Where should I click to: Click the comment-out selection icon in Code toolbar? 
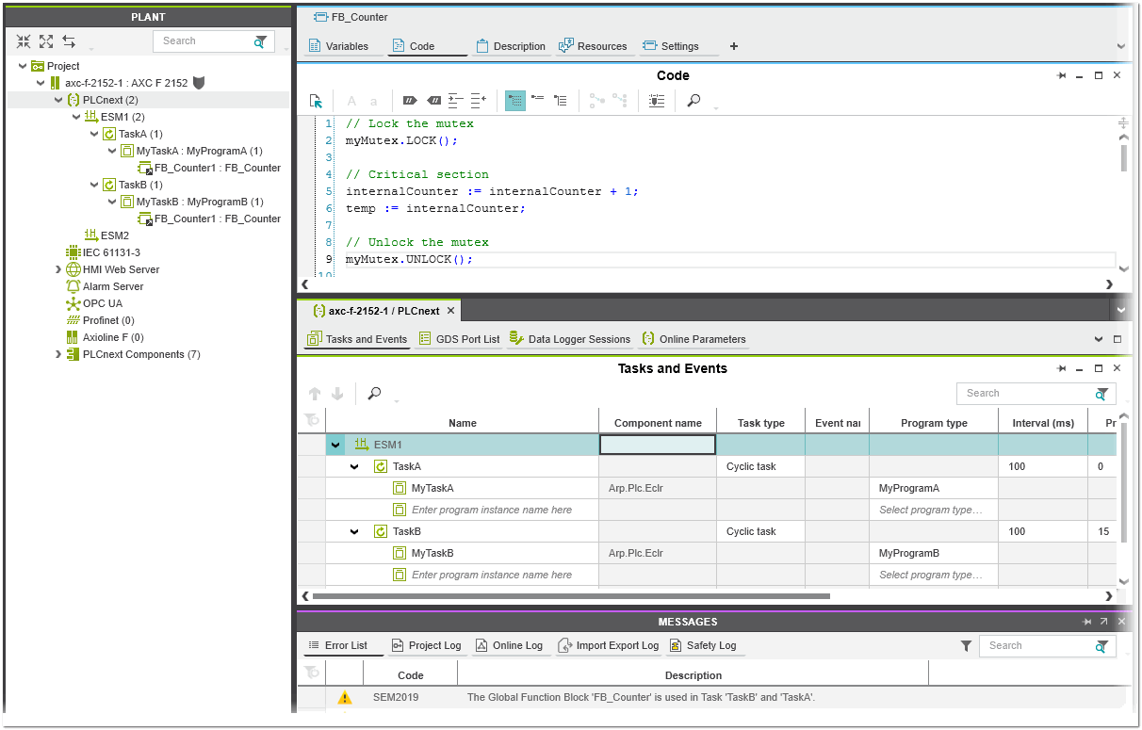pos(409,101)
